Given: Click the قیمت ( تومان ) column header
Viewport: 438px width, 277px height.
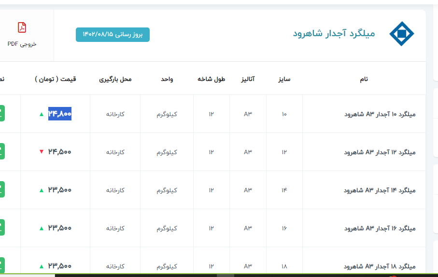Looking at the screenshot, I should pyautogui.click(x=56, y=79).
